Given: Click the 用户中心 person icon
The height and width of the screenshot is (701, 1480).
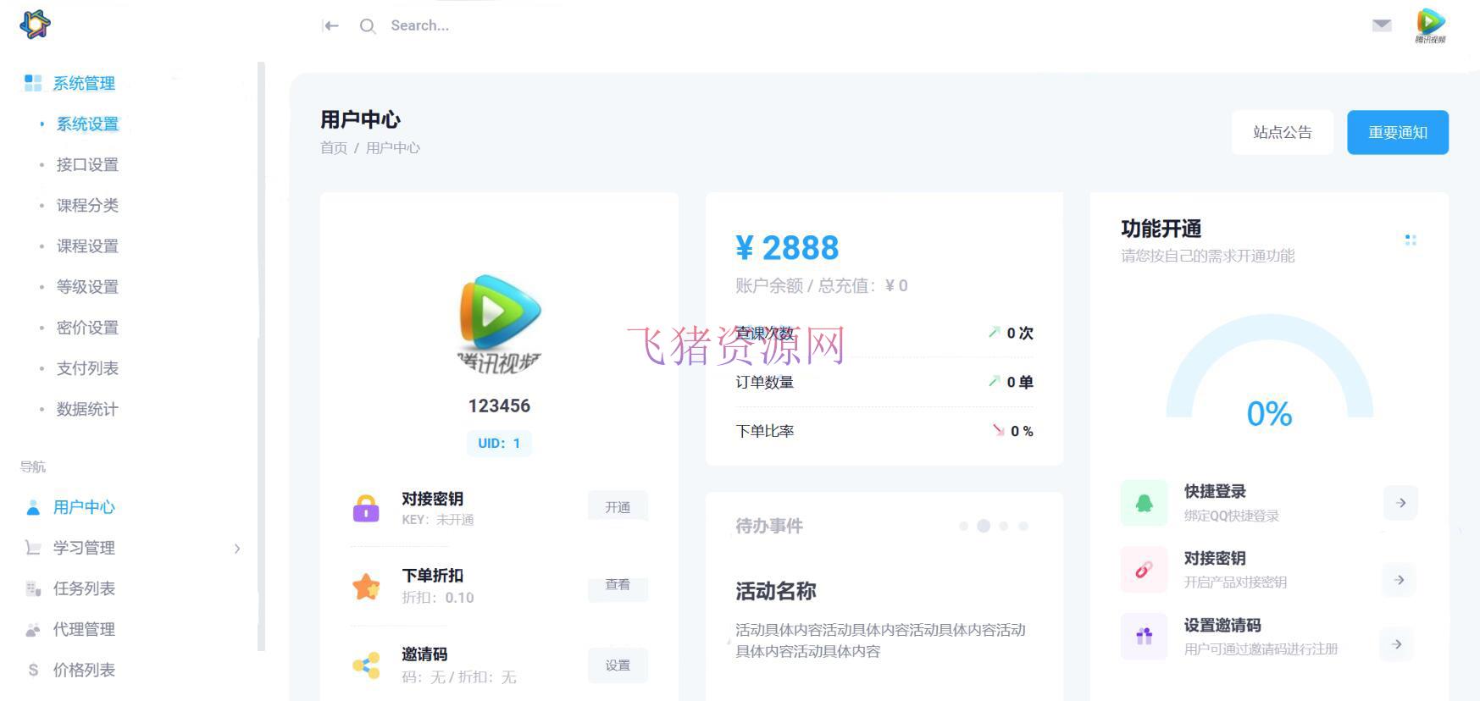Looking at the screenshot, I should pyautogui.click(x=33, y=507).
